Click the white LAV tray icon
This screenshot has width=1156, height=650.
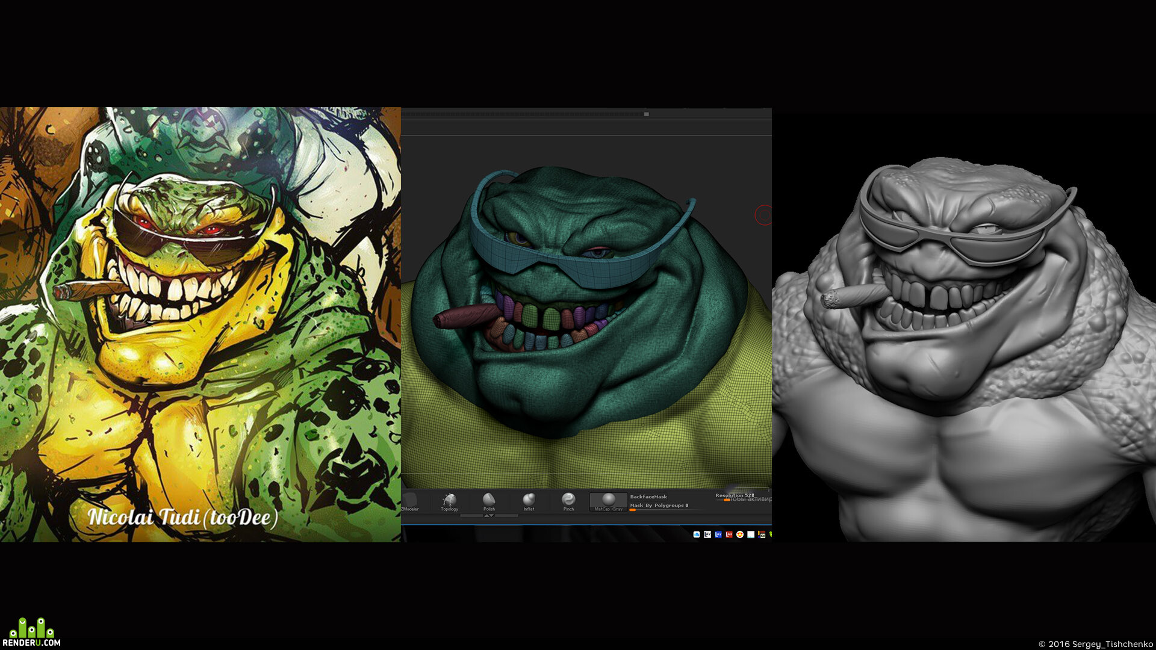tap(707, 534)
